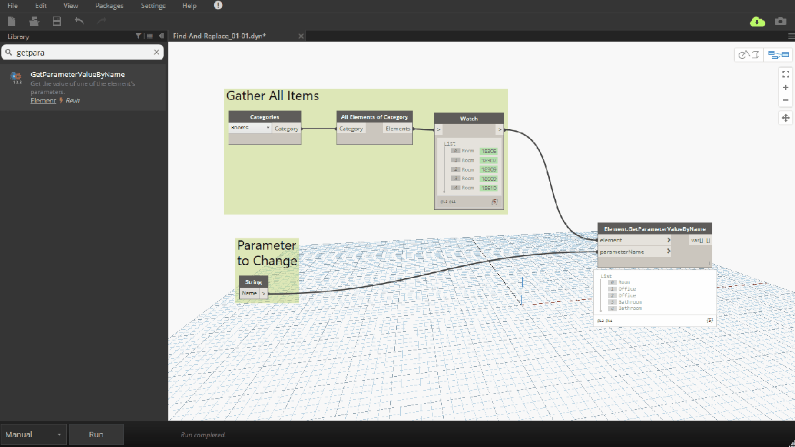Share workspace via the cloud upload icon
Screen dimensions: 795x447
[757, 22]
